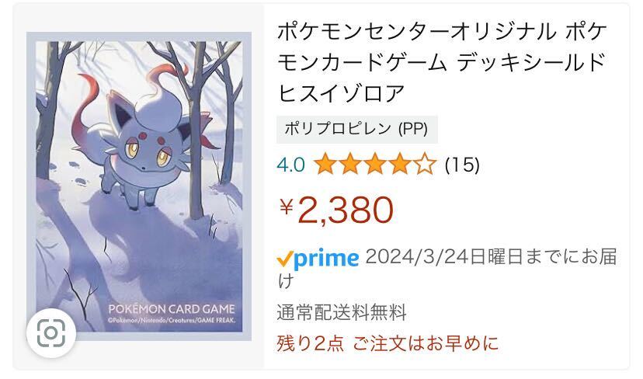643x379 pixels.
Task: Click デッキシールド in the product title
Action: click(531, 62)
